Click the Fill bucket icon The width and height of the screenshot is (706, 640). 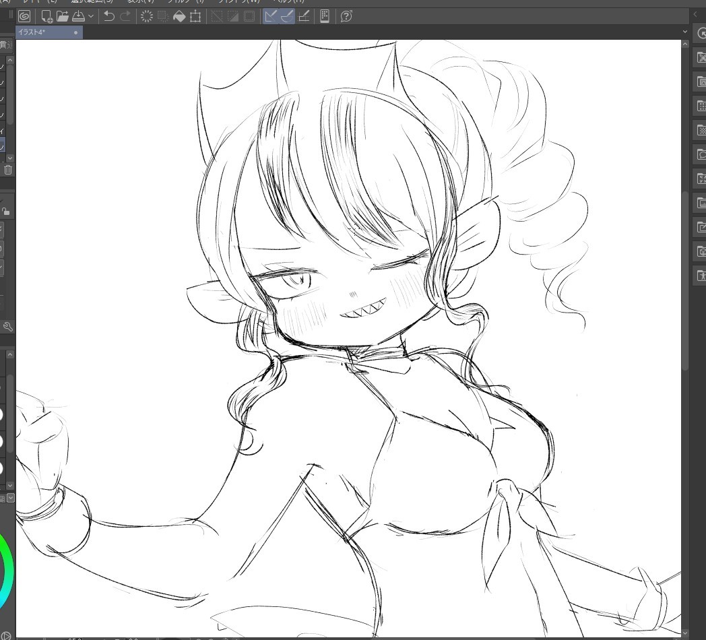tap(179, 17)
